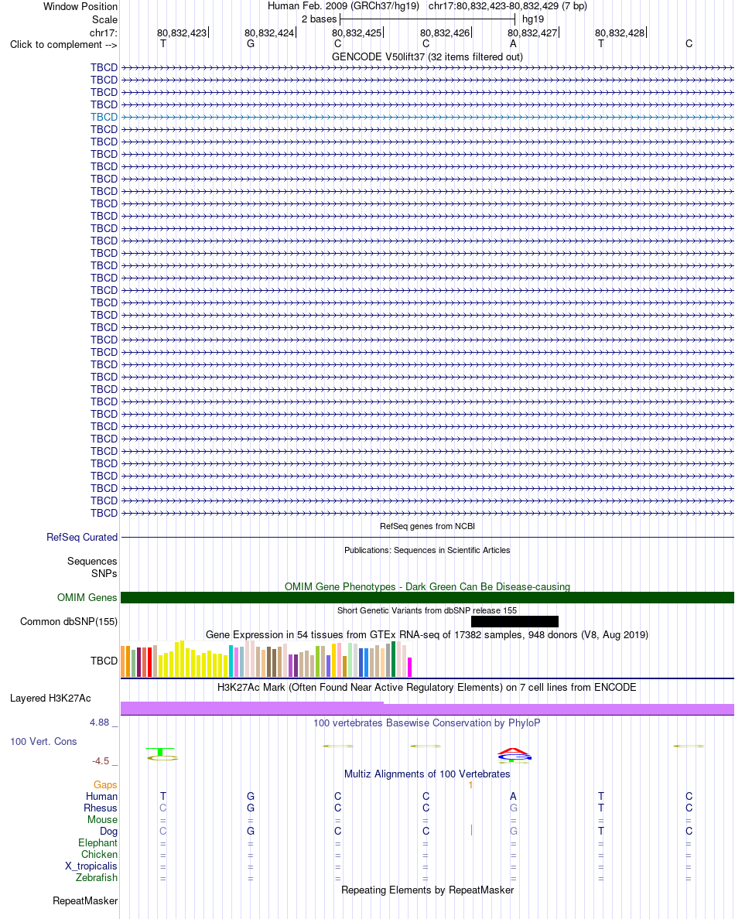
Task: Click 'OMIM Gene Phenotypes' green track title
Action: [x=427, y=586]
